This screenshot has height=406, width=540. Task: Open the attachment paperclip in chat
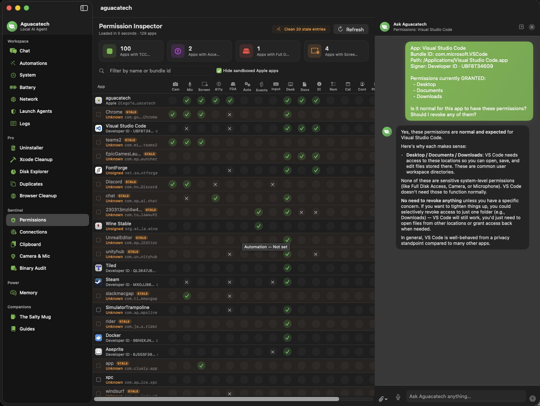pyautogui.click(x=381, y=398)
